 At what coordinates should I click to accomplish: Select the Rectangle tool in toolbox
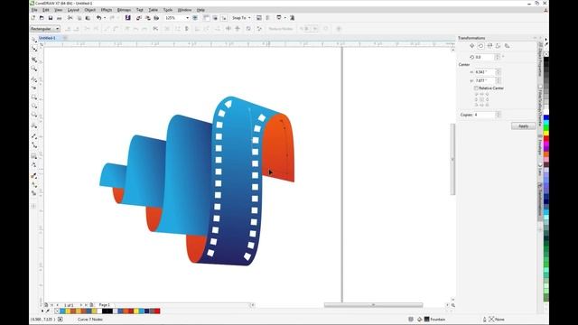[34, 97]
